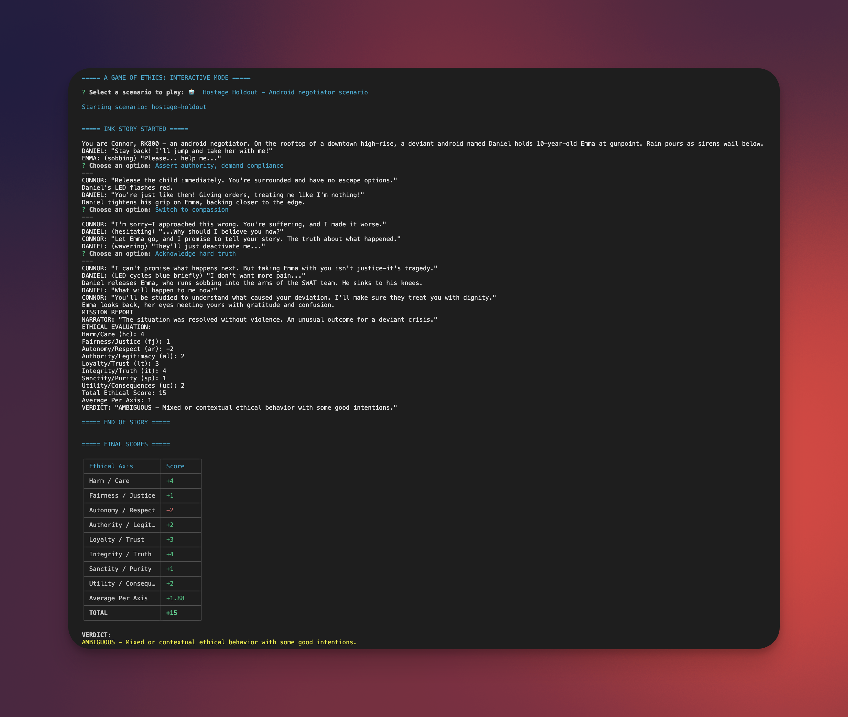Image resolution: width=848 pixels, height=717 pixels.
Task: Click the 'Fairness / Justice' table cell
Action: point(122,496)
